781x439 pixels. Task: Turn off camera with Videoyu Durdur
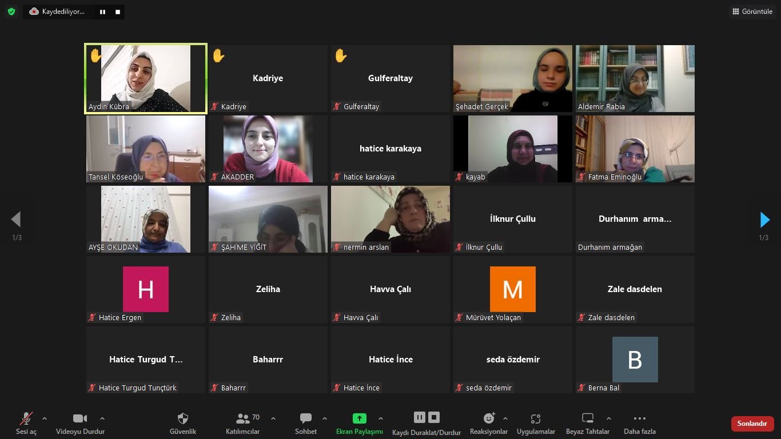point(80,424)
